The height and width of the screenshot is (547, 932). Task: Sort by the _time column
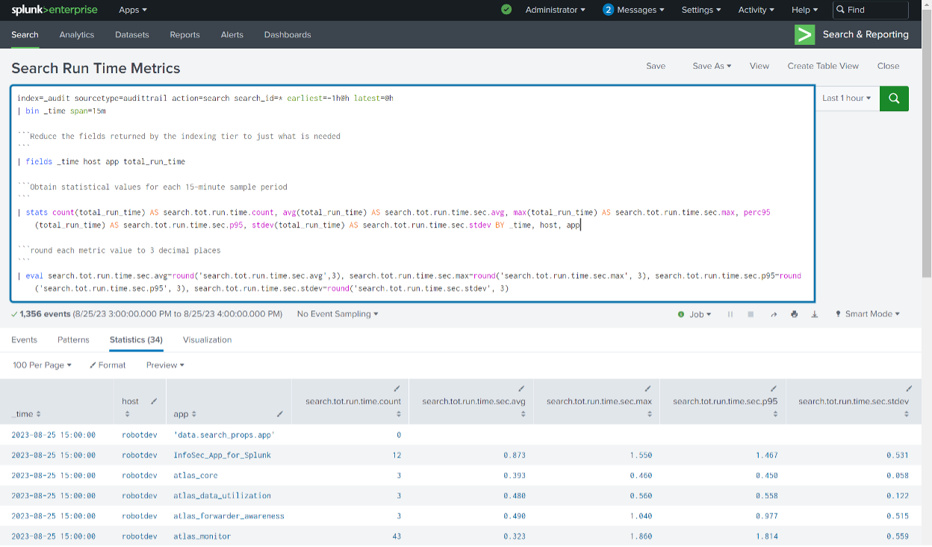point(26,413)
